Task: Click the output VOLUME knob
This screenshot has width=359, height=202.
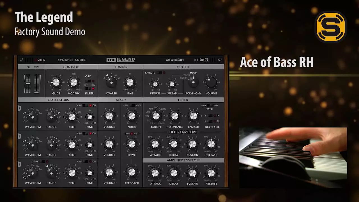Action: pos(211,82)
